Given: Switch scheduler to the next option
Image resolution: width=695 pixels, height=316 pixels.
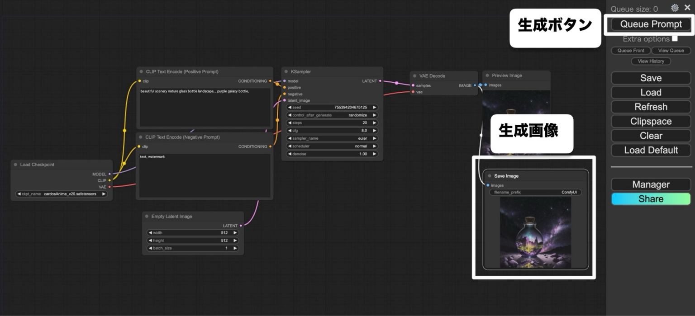Looking at the screenshot, I should click(374, 146).
